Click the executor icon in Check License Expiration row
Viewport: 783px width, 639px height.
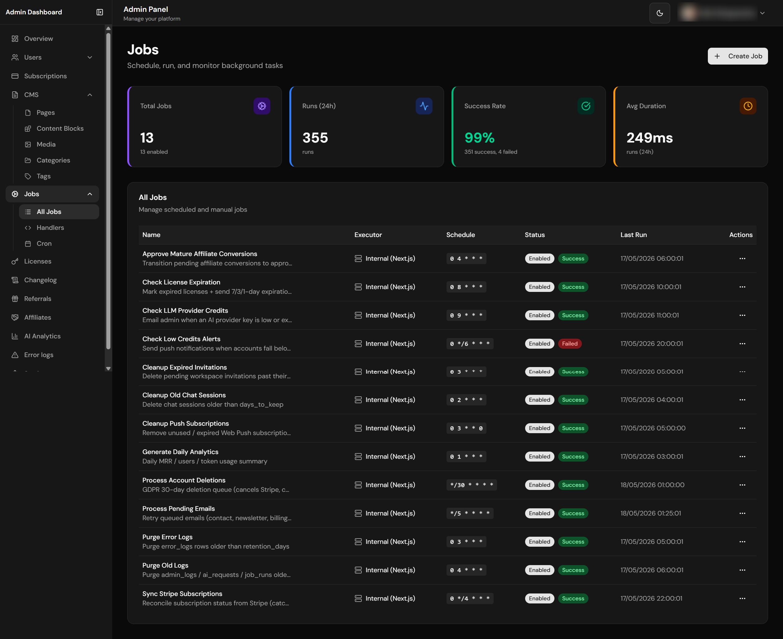(x=358, y=287)
